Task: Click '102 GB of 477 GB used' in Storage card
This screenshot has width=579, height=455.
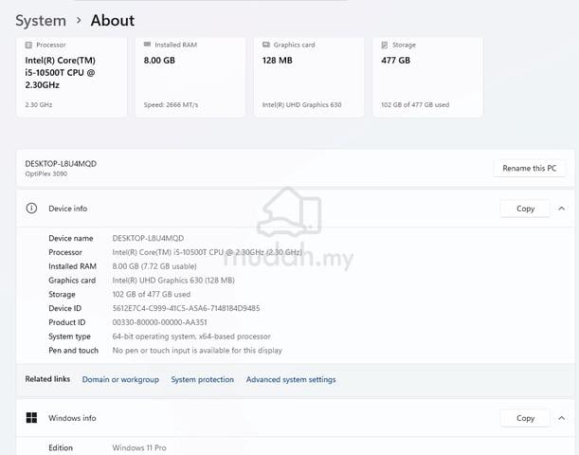Action: point(415,105)
